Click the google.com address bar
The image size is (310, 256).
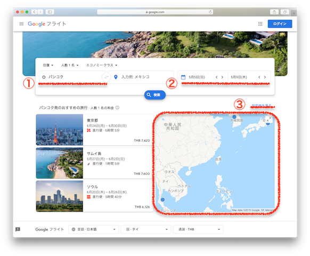point(155,12)
